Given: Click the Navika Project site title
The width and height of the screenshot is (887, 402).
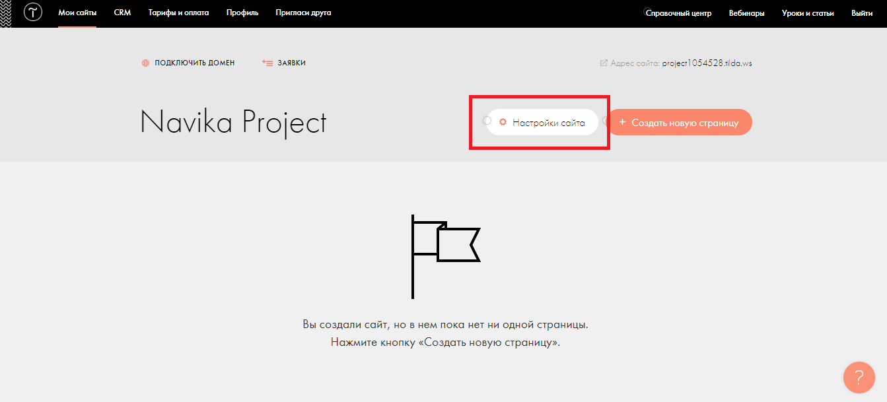Looking at the screenshot, I should point(233,123).
